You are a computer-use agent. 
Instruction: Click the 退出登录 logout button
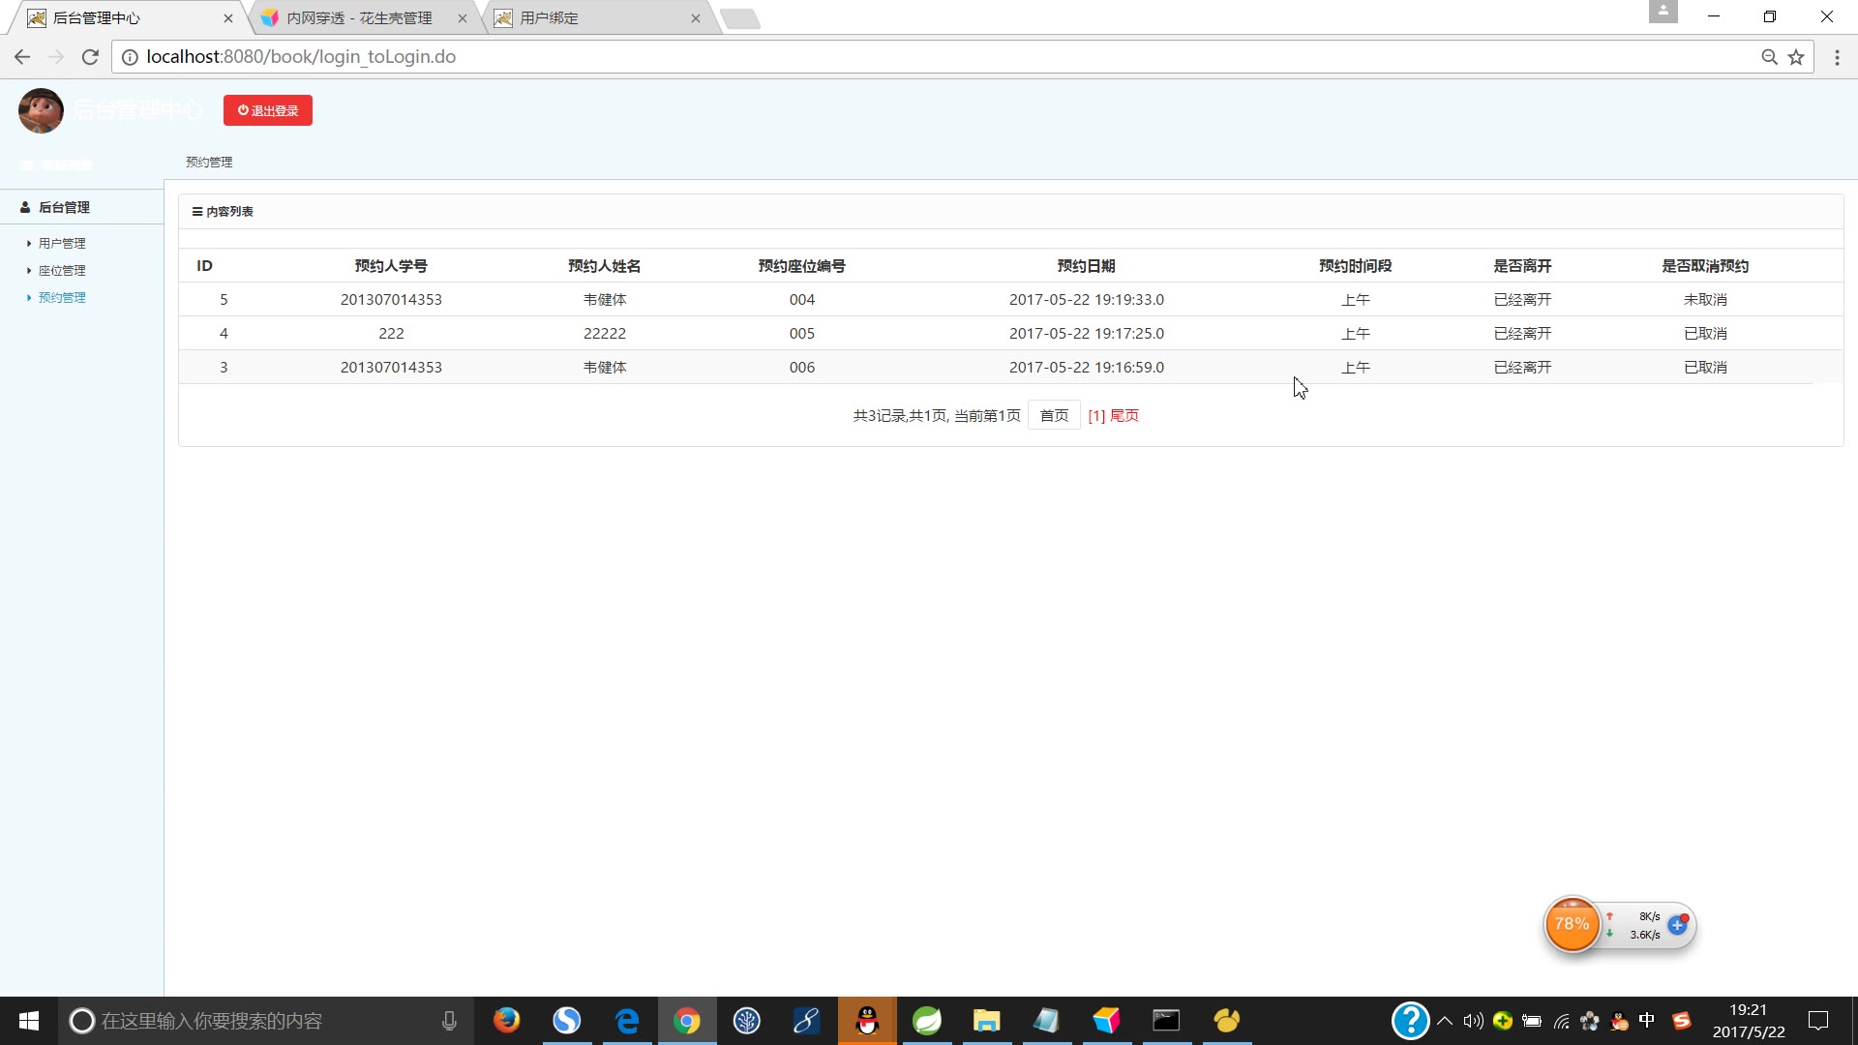point(268,110)
